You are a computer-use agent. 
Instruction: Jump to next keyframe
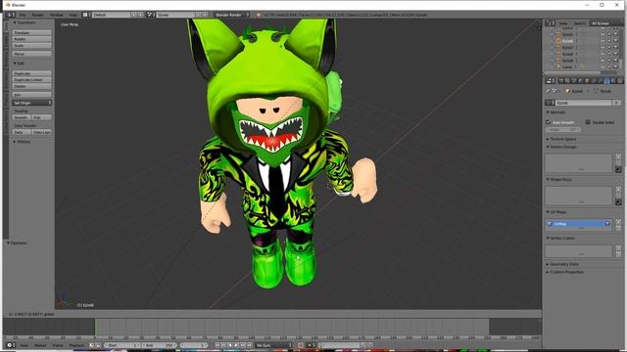point(243,345)
